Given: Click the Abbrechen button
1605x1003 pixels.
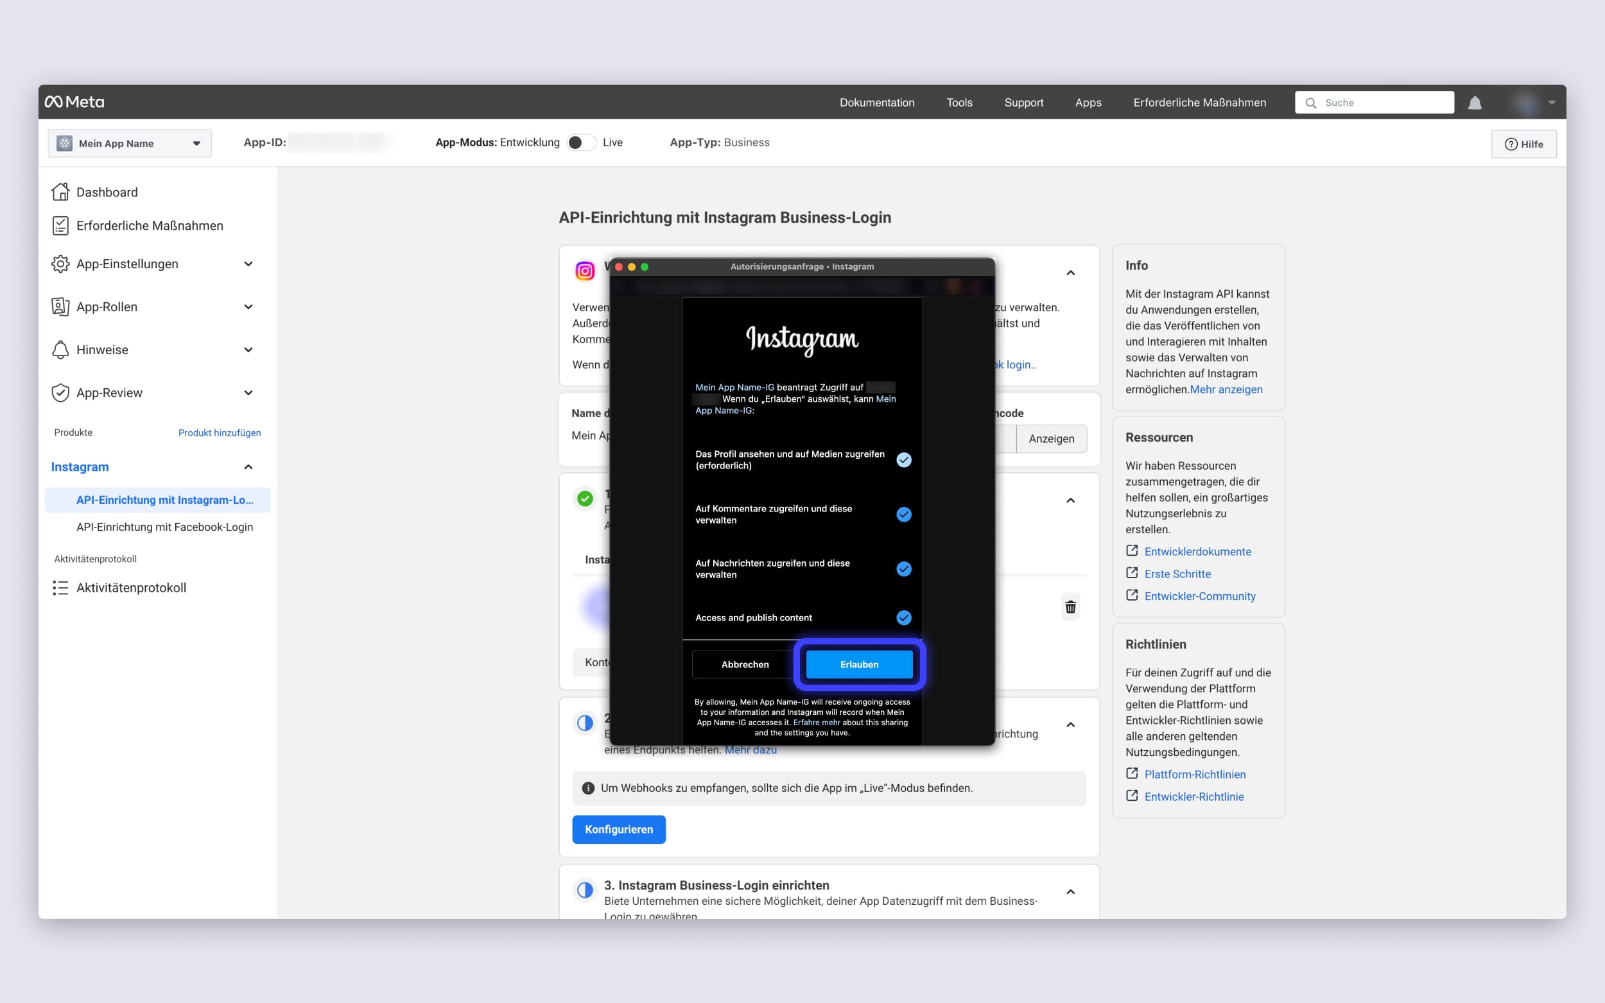Looking at the screenshot, I should pyautogui.click(x=745, y=664).
